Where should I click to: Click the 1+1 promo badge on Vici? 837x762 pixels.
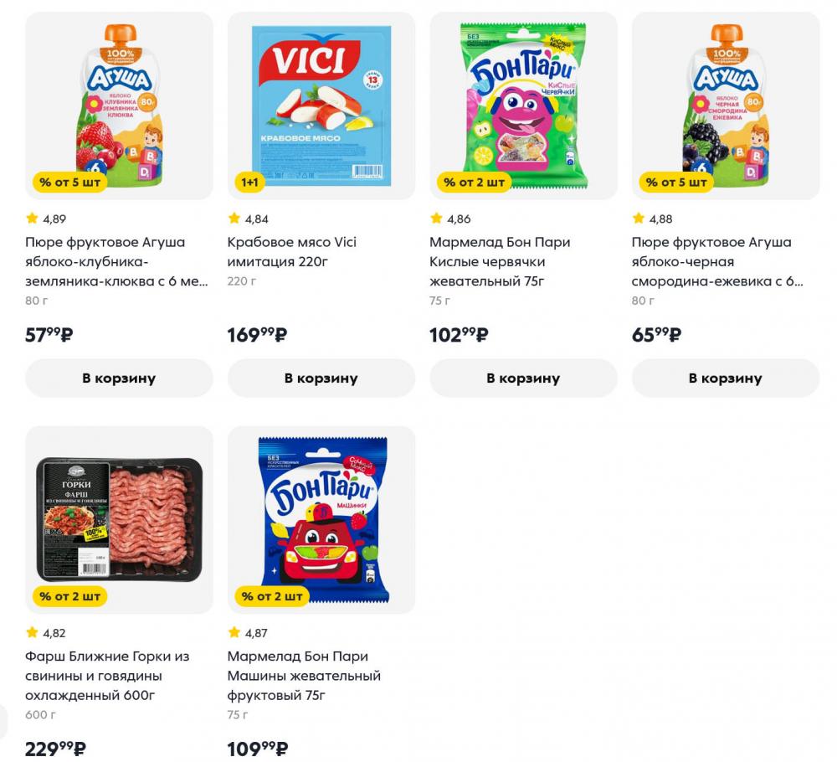[250, 182]
